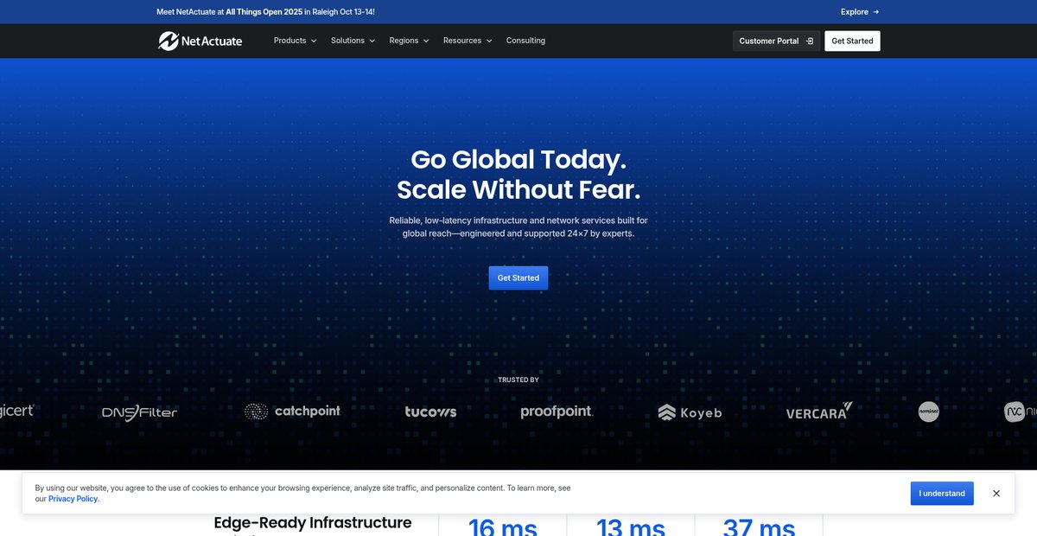
Task: Click the NetActuate logo in the header
Action: (x=200, y=41)
